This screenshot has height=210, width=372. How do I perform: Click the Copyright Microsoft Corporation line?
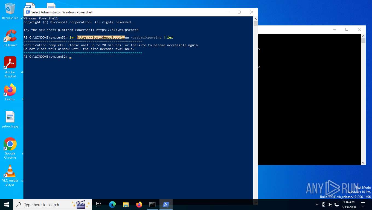[x=78, y=22]
